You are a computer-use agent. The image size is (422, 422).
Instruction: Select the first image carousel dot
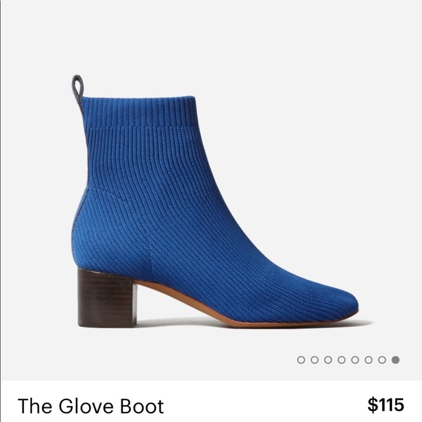301,360
